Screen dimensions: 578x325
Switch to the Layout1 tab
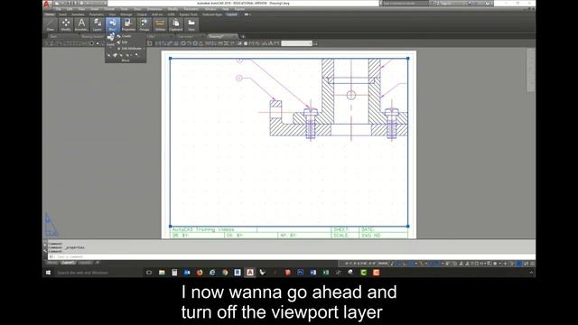[x=69, y=263]
